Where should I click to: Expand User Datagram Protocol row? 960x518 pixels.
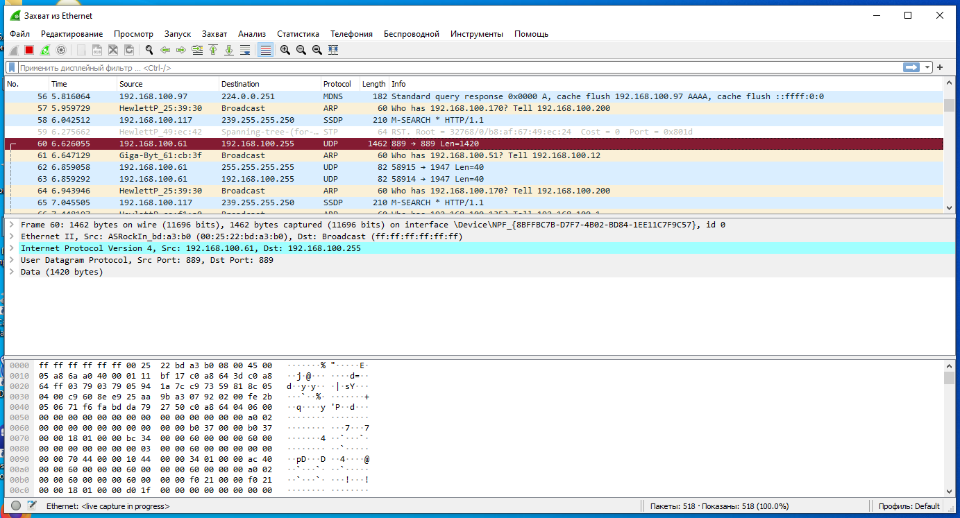(12, 260)
